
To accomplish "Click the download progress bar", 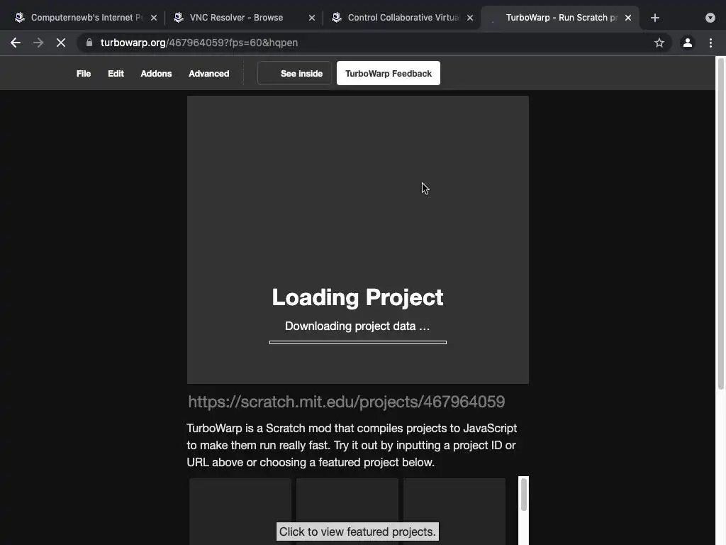I will pyautogui.click(x=358, y=343).
